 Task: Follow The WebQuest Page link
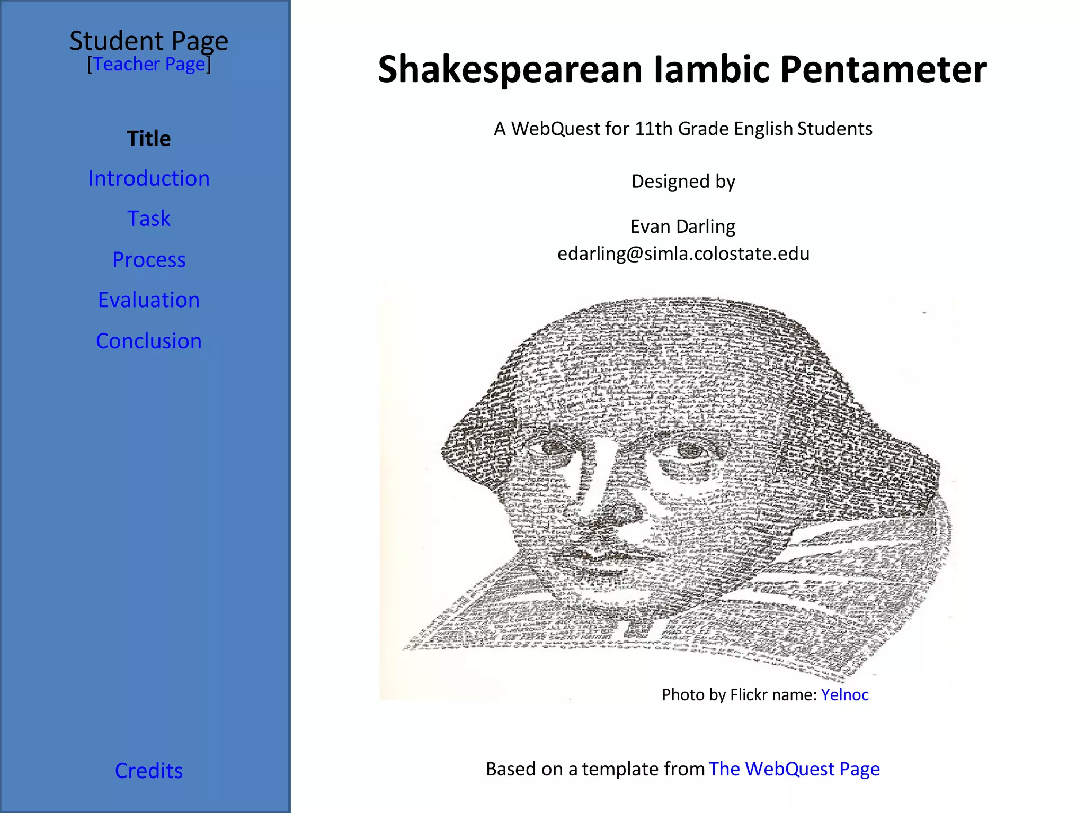click(x=794, y=769)
